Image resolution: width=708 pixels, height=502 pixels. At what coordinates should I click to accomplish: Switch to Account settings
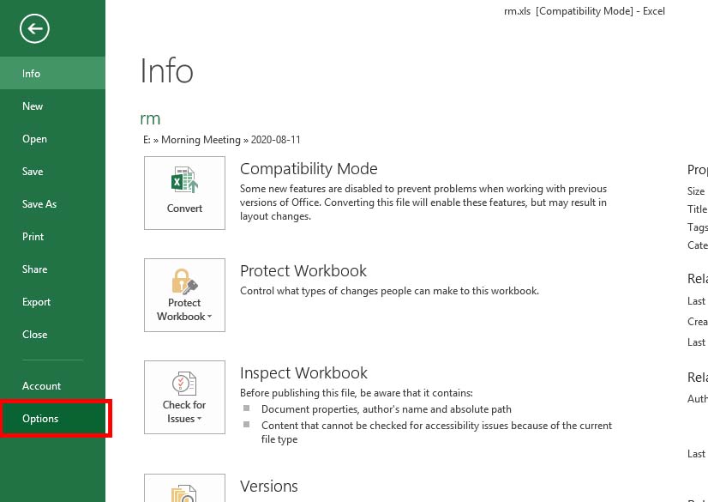[x=41, y=385]
